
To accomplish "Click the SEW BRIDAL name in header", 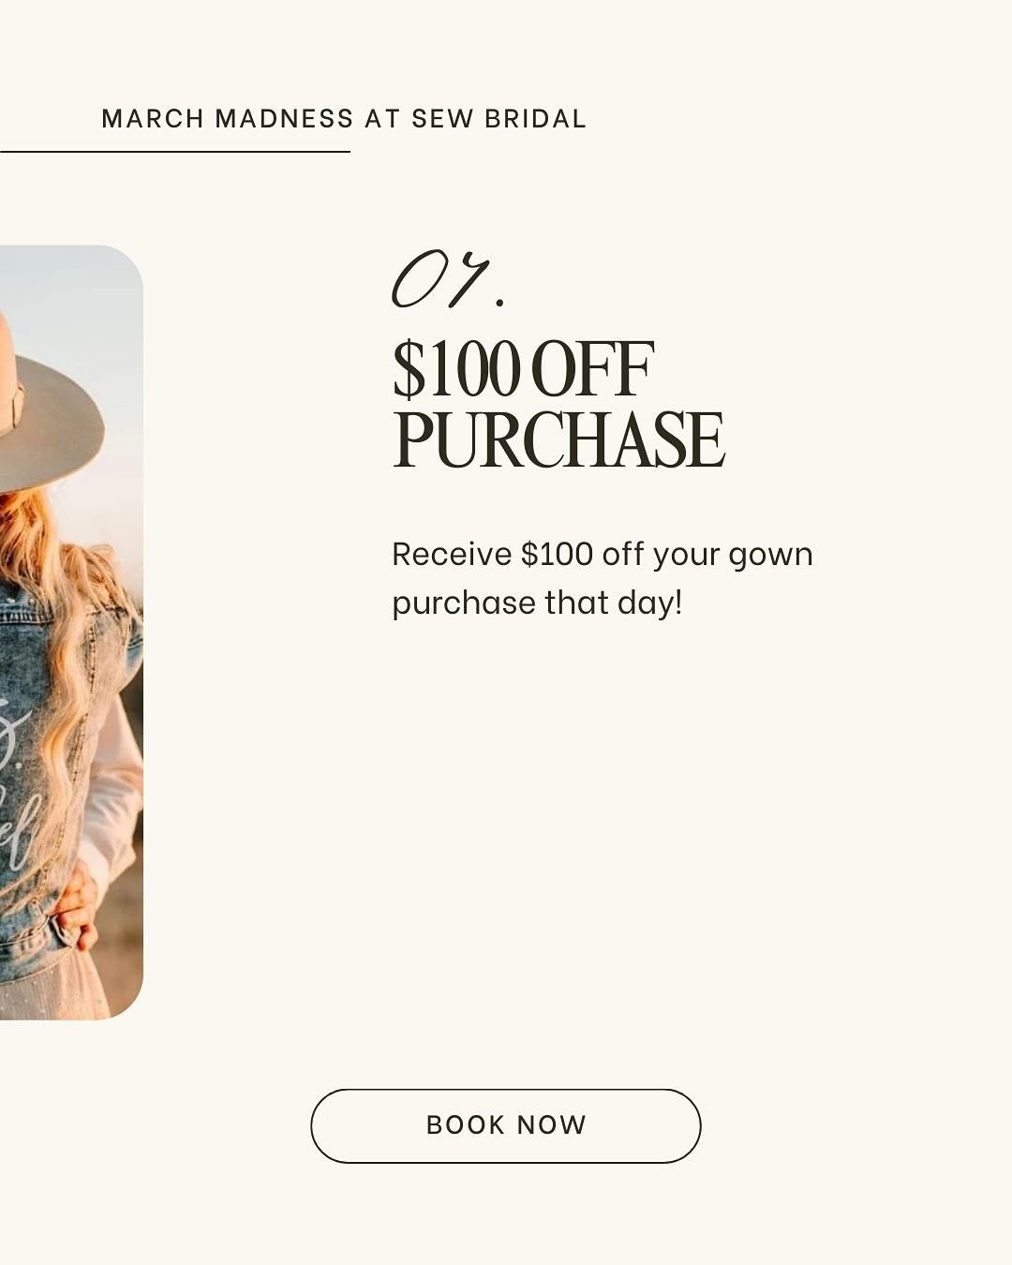I will pos(499,119).
